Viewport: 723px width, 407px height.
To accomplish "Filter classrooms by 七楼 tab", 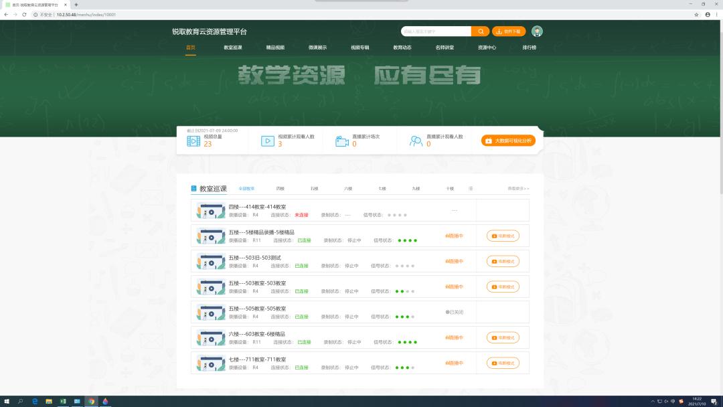I will point(382,189).
